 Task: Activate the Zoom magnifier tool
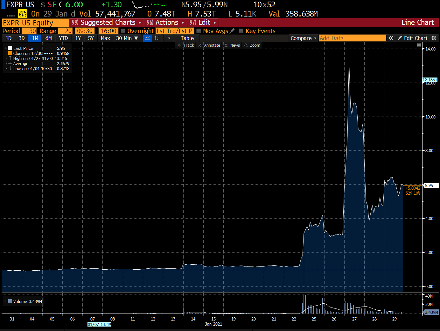252,45
